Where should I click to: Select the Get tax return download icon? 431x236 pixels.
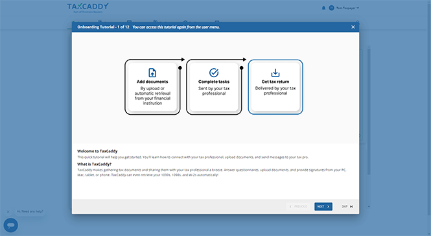click(275, 73)
